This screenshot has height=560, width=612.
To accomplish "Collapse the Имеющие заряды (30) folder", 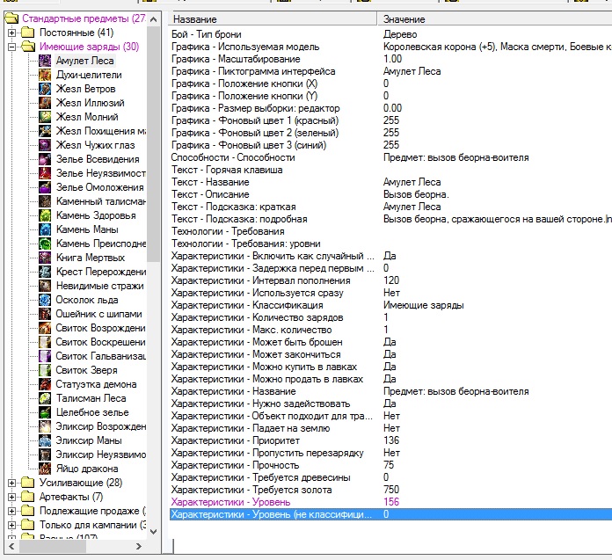I will pos(11,47).
